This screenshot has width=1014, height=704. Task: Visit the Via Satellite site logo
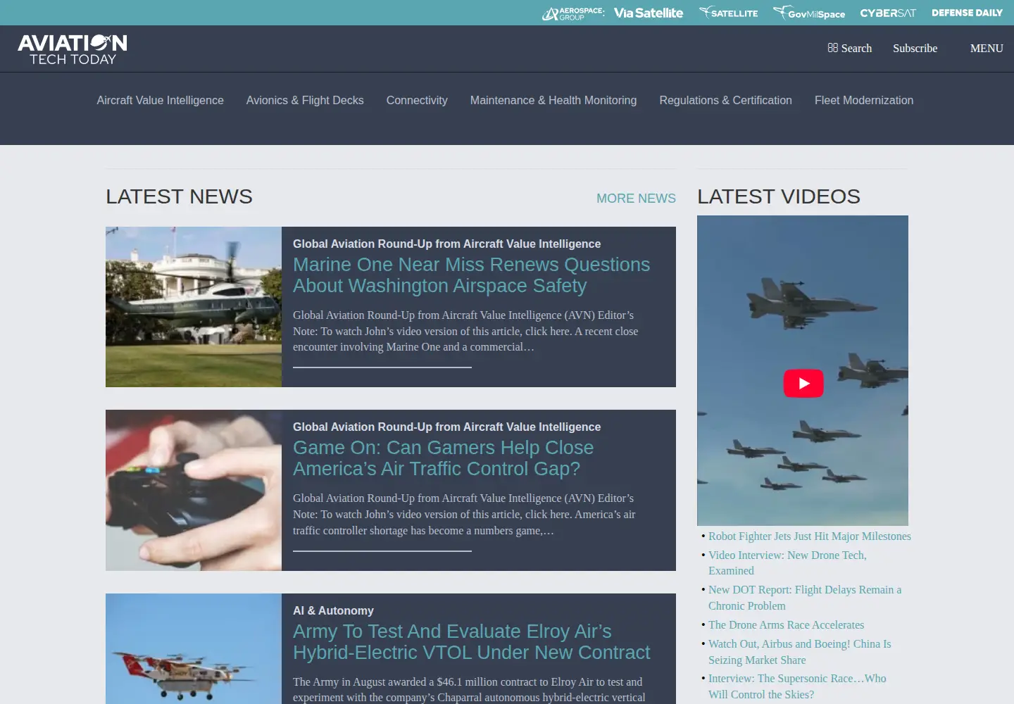tap(649, 13)
